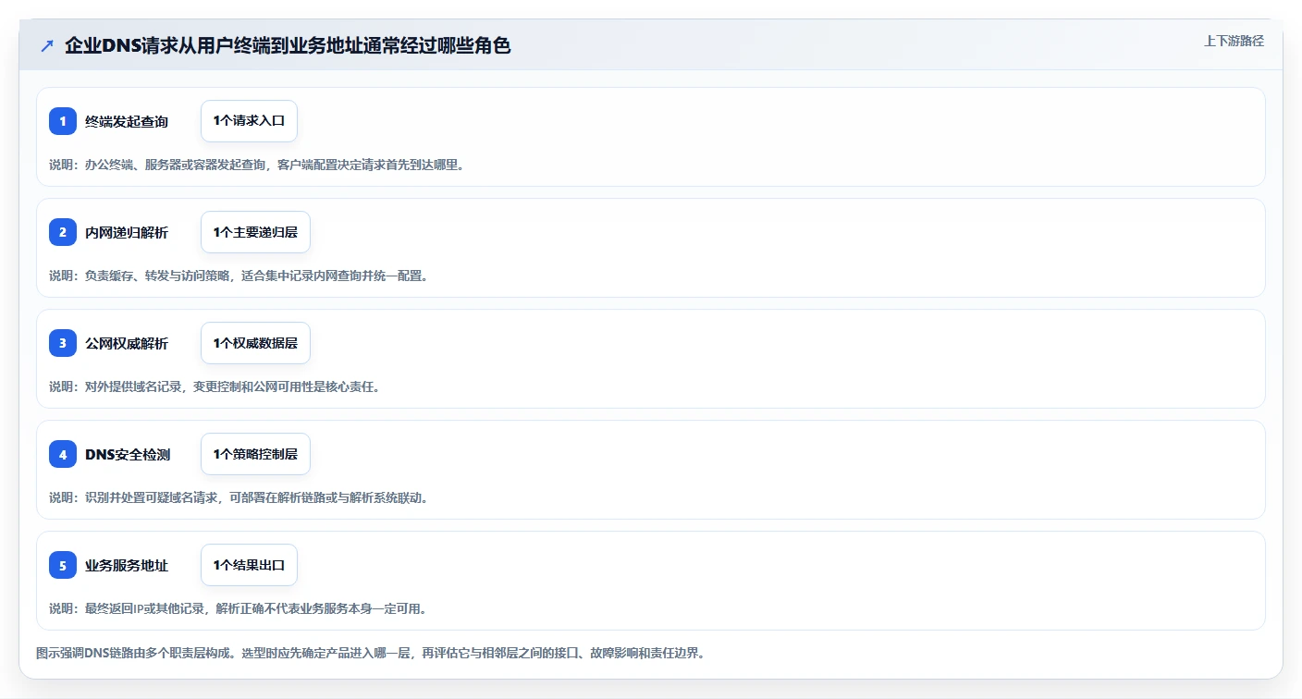Click the 1个结果出口 tag
This screenshot has height=699, width=1302.
(249, 565)
